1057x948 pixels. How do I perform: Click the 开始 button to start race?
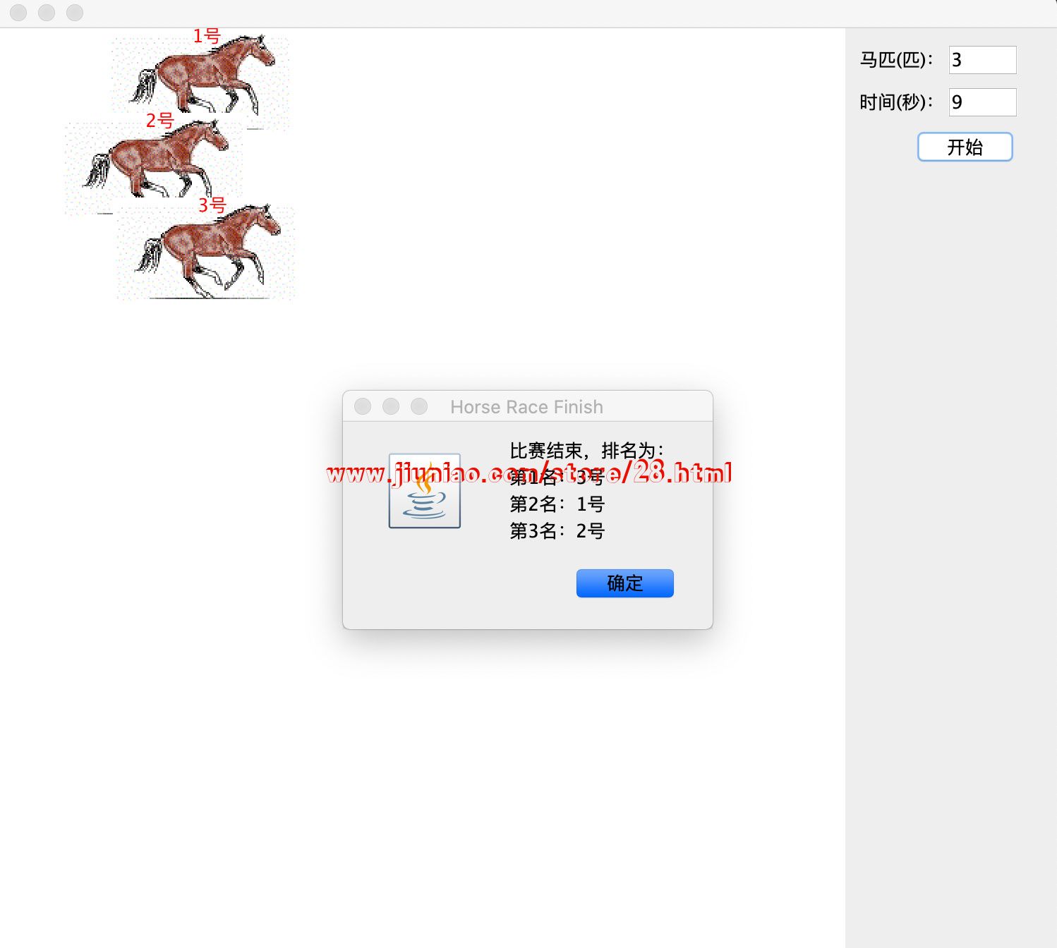(965, 147)
